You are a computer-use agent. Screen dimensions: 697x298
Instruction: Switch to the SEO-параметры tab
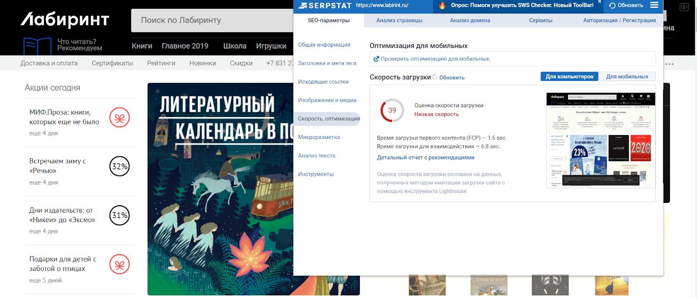(328, 20)
